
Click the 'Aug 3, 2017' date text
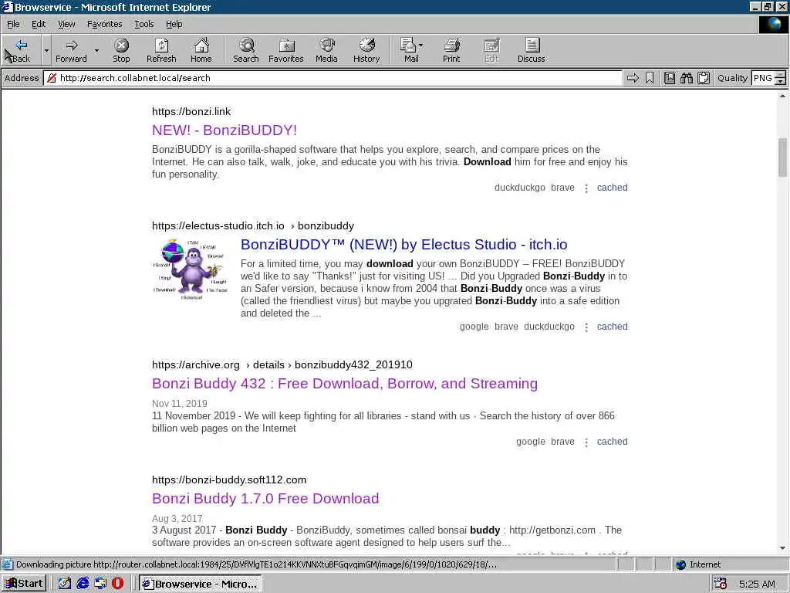[177, 518]
